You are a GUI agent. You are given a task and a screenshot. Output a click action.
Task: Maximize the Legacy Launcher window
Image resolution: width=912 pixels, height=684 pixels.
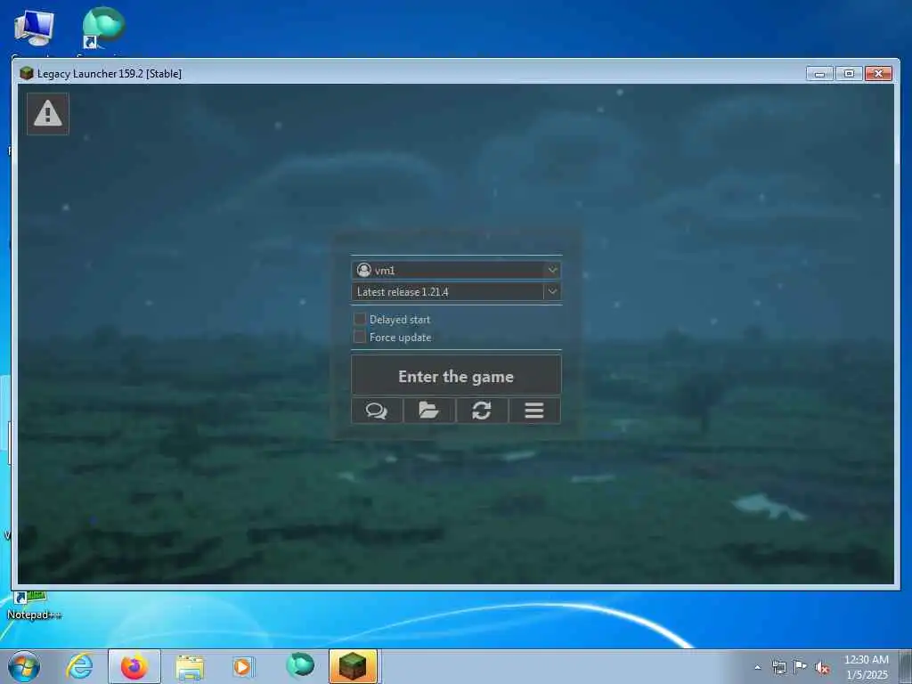[x=849, y=74]
